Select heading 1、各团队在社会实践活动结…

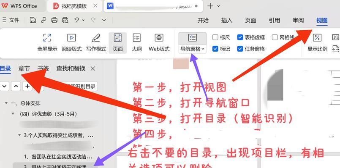coord(58,156)
